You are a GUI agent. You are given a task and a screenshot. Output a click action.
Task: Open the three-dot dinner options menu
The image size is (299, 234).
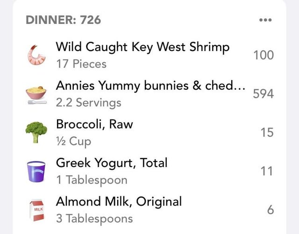(265, 20)
